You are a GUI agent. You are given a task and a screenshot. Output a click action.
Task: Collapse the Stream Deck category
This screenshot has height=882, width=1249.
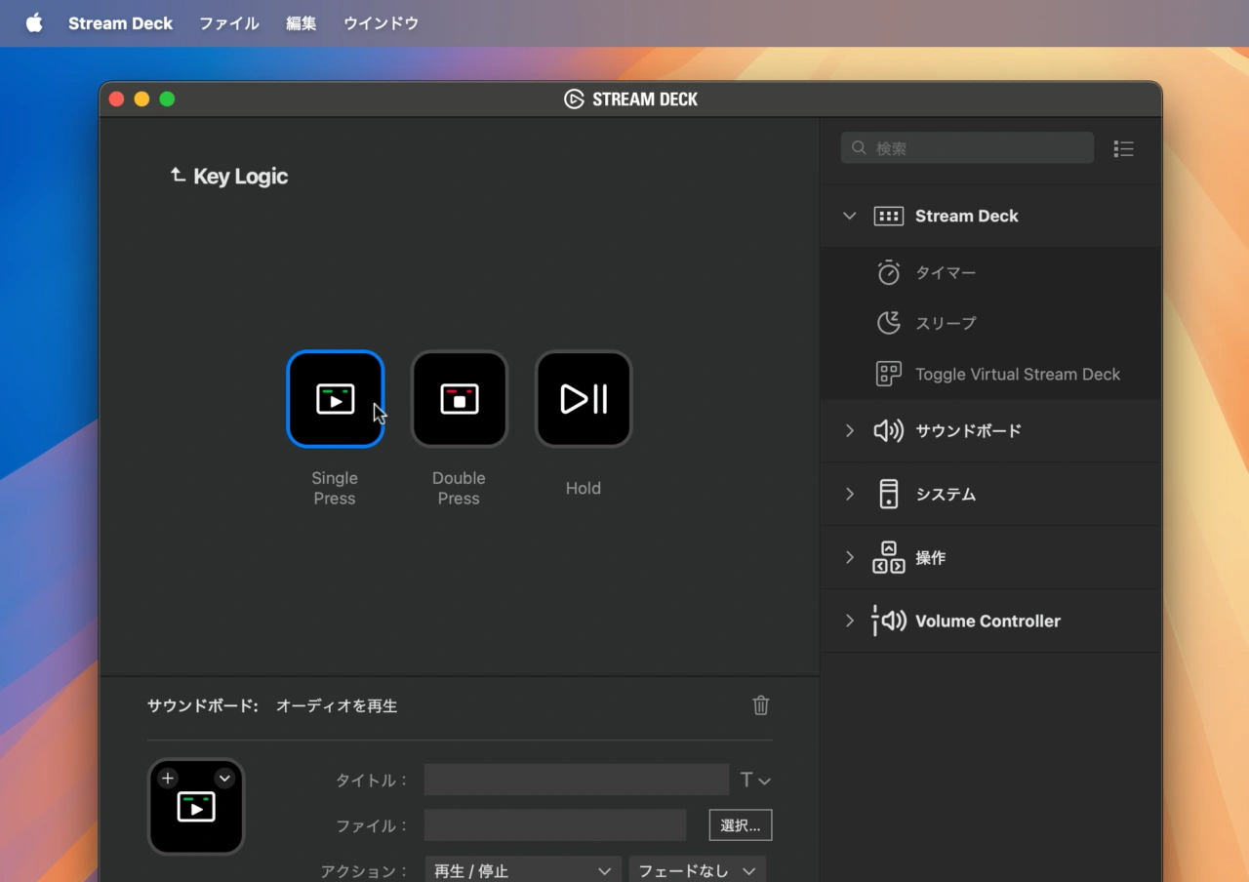coord(849,216)
